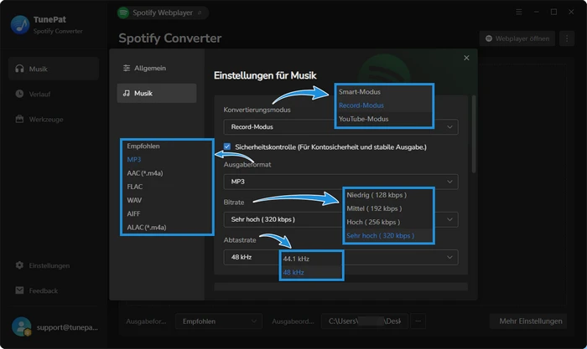Expand the Abtastrate dropdown showing 48 kHz
This screenshot has width=587, height=349.
[340, 257]
